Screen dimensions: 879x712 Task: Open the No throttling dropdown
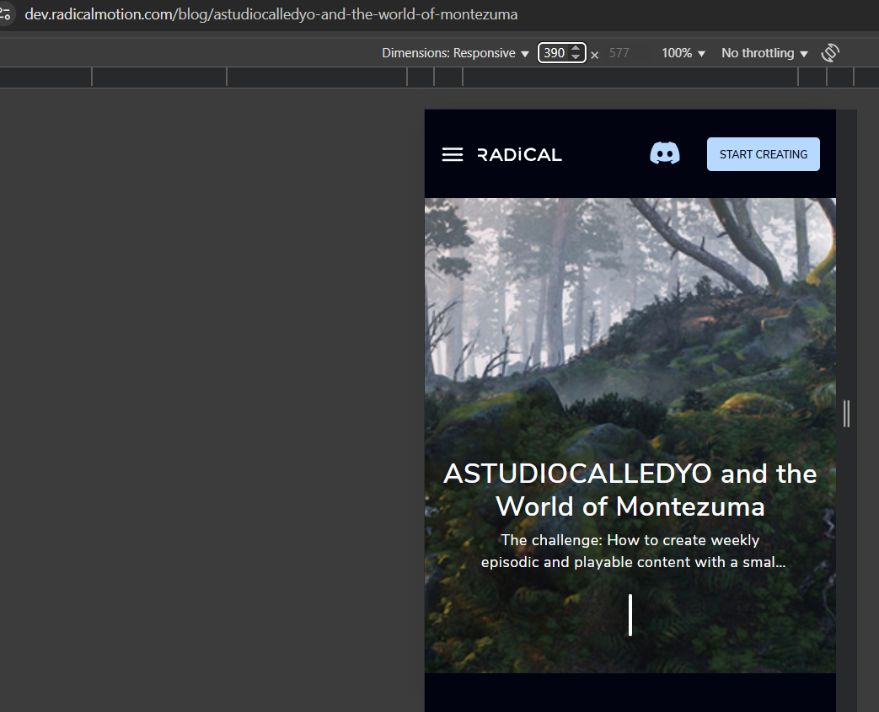tap(764, 53)
